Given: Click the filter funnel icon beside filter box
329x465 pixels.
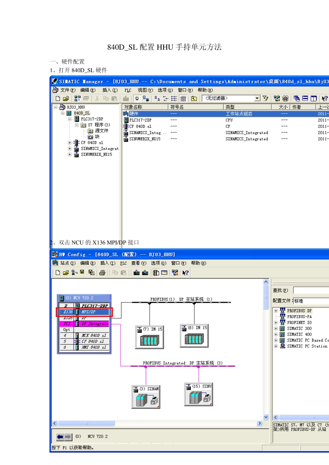Looking at the screenshot, I should tap(265, 99).
